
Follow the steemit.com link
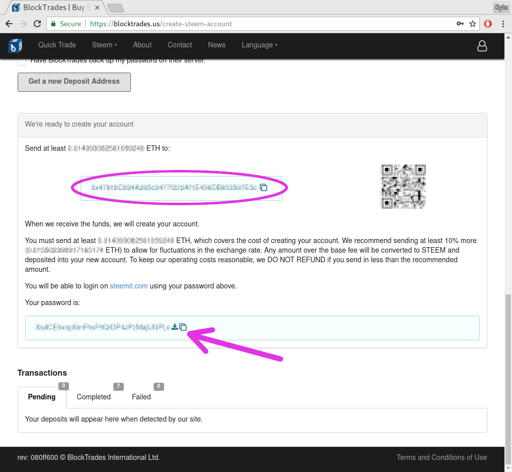[x=129, y=286]
